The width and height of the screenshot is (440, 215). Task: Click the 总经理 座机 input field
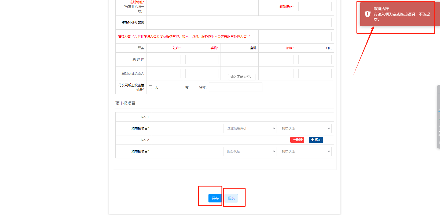[240, 59]
